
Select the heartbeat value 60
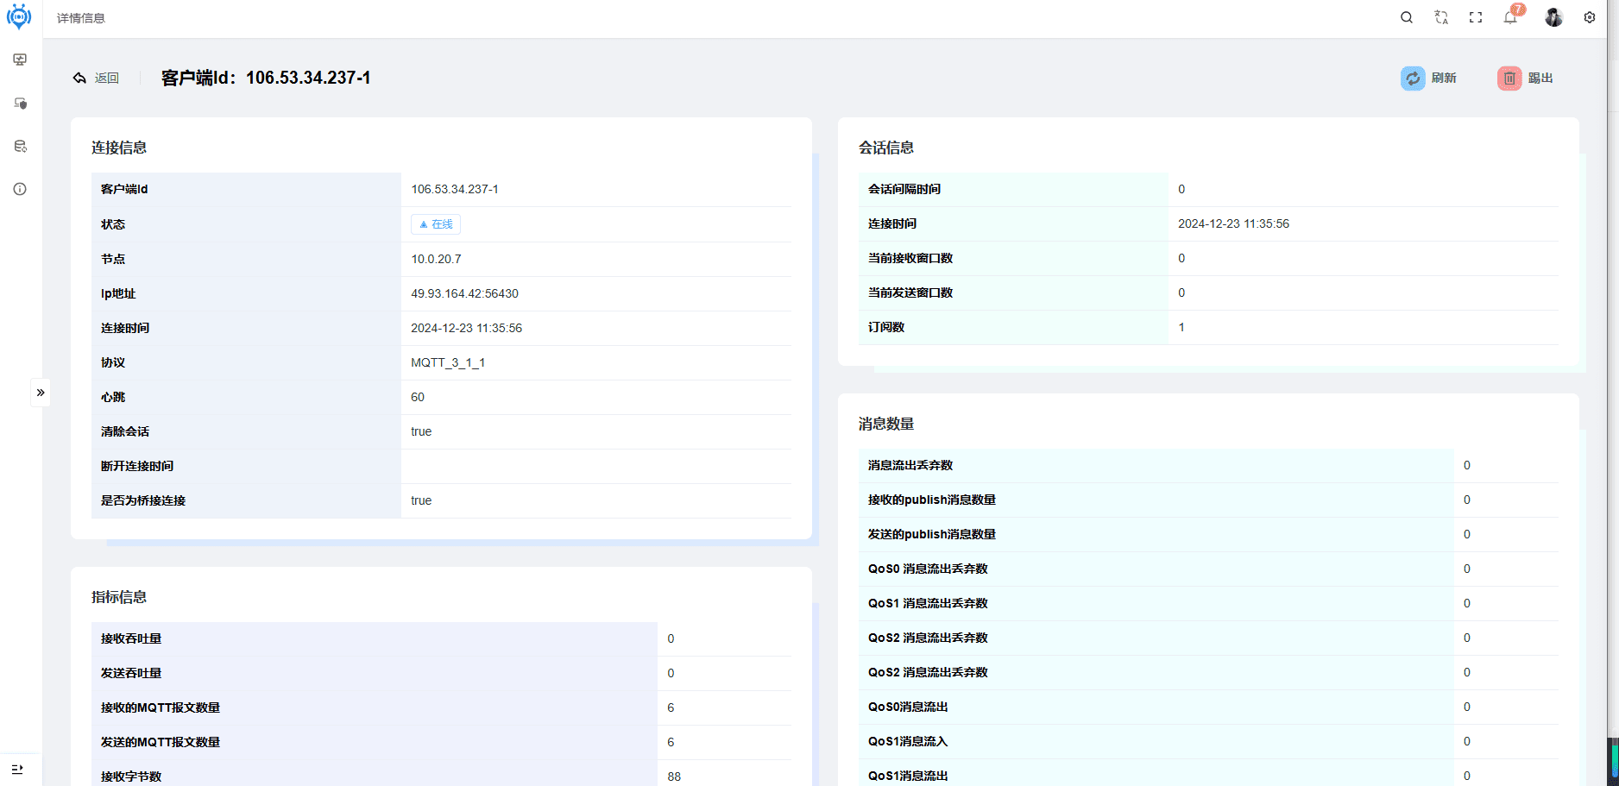pos(418,397)
